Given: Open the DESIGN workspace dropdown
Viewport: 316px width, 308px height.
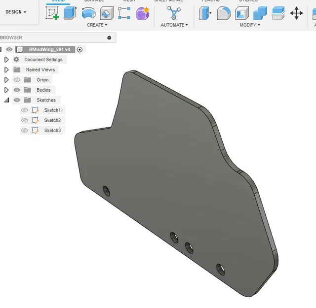Looking at the screenshot, I should tap(16, 12).
